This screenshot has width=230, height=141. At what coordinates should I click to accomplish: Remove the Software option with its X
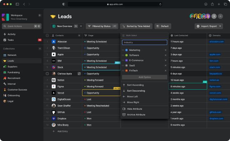click(166, 55)
